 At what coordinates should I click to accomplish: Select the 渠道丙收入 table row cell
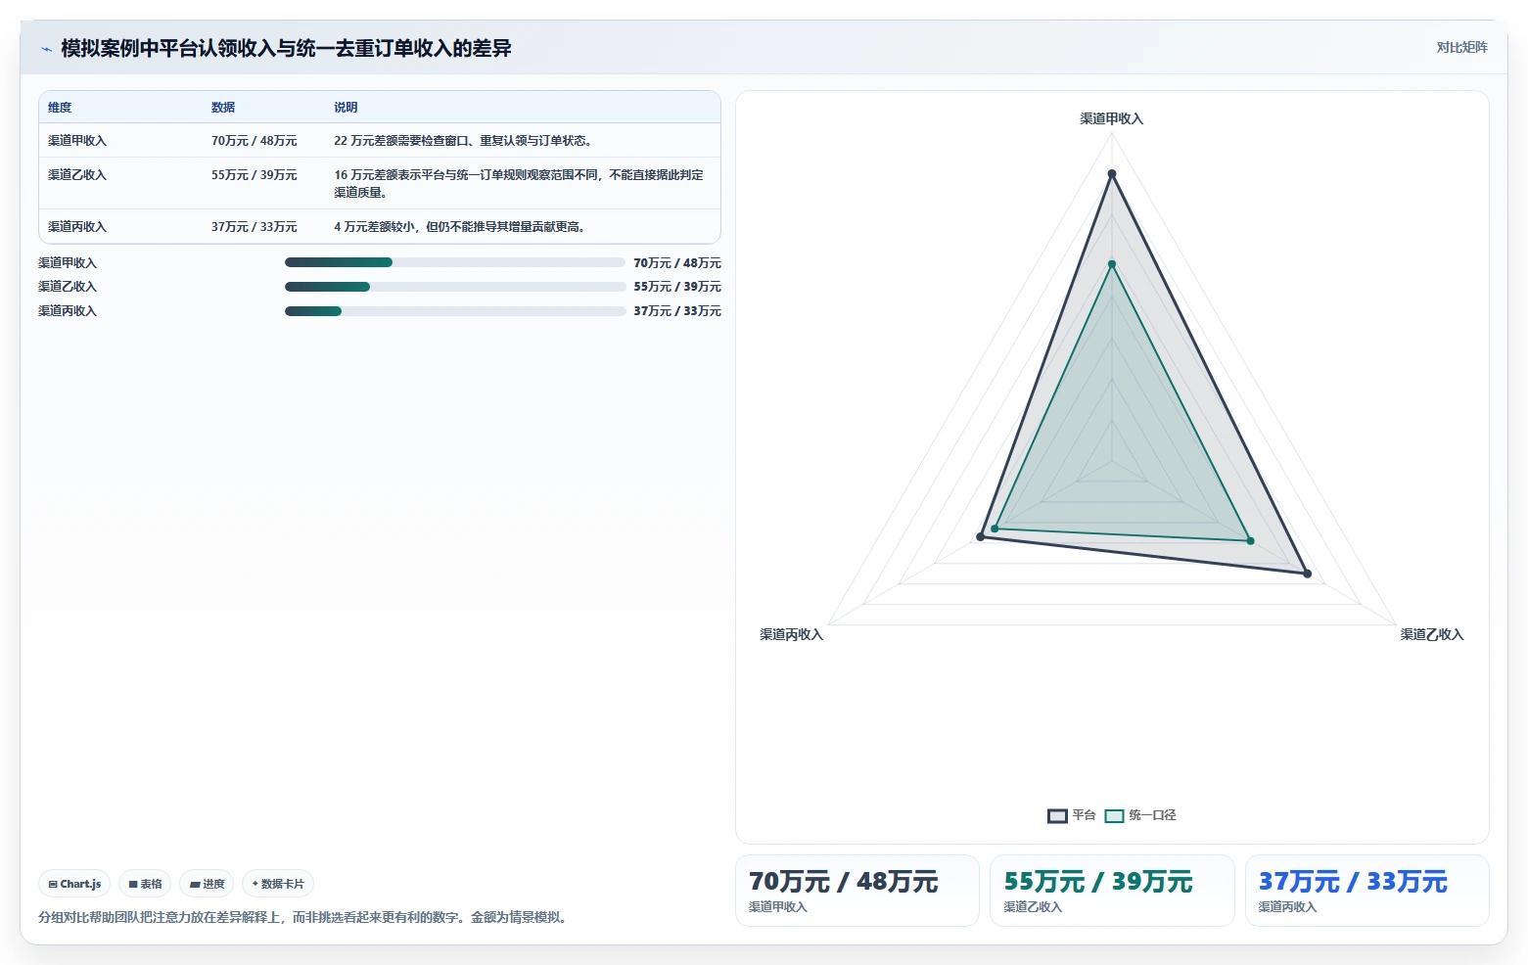pos(77,227)
